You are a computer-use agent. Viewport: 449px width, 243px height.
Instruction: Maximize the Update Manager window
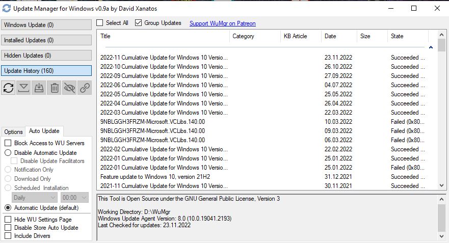click(414, 8)
